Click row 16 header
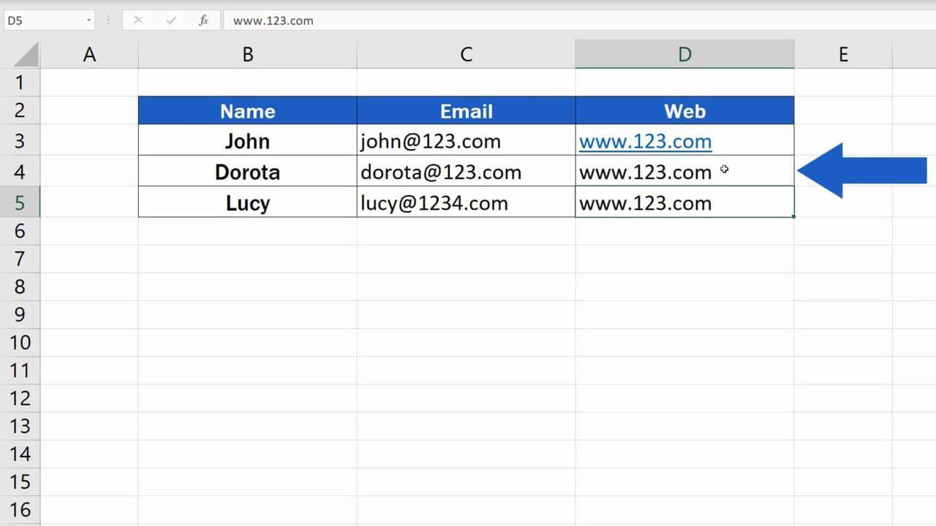 20,509
